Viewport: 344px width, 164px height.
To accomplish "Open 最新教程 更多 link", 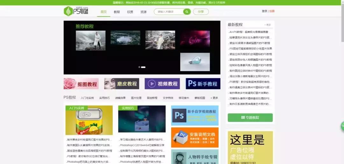I will (x=268, y=25).
